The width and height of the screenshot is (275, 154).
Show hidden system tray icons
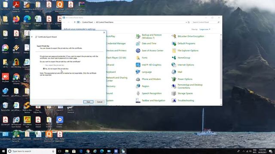click(x=244, y=151)
